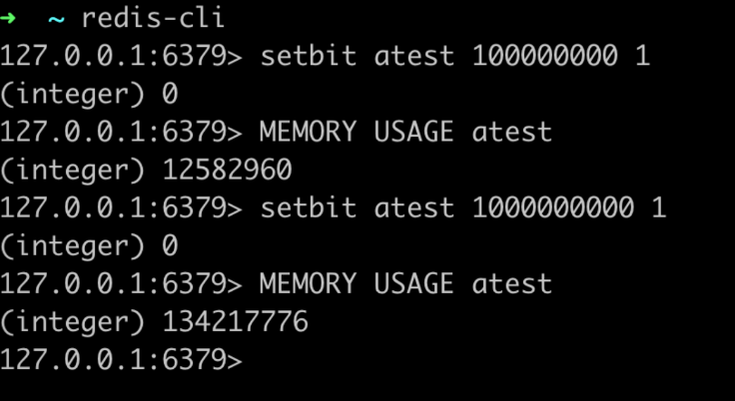The height and width of the screenshot is (401, 735).
Task: Click the redis-cli command text
Action: 153,18
